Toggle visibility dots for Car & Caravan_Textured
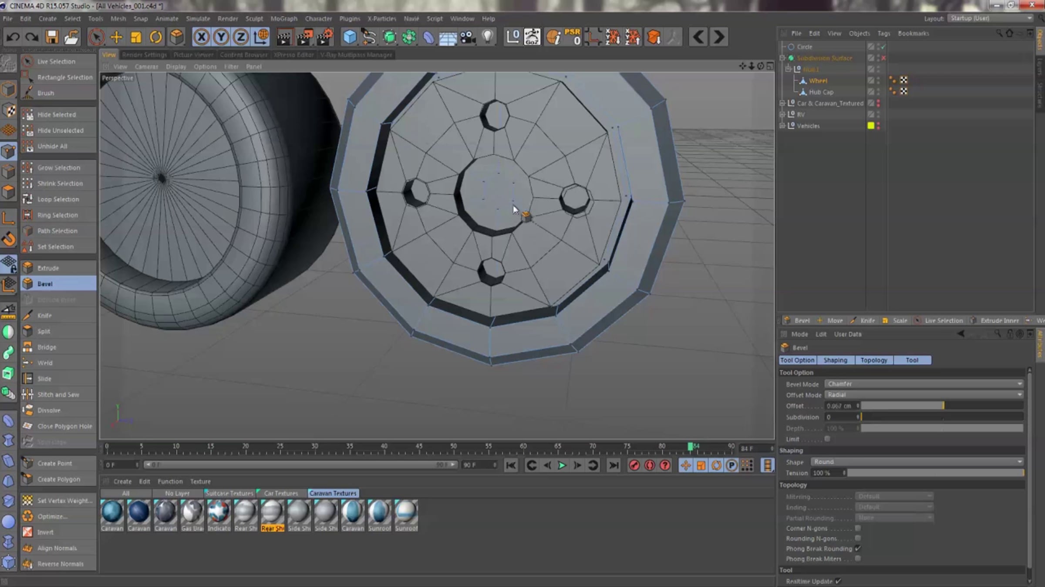 point(878,103)
